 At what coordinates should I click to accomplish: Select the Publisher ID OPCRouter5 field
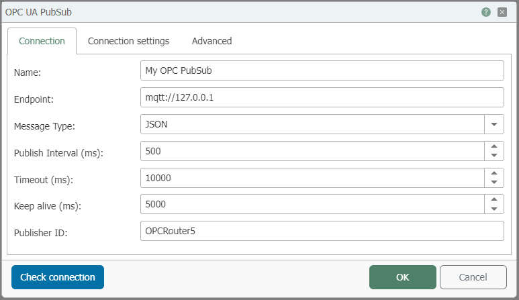(322, 231)
